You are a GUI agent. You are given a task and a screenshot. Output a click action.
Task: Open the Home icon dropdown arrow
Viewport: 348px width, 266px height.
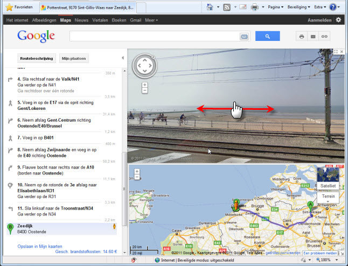tap(218, 7)
